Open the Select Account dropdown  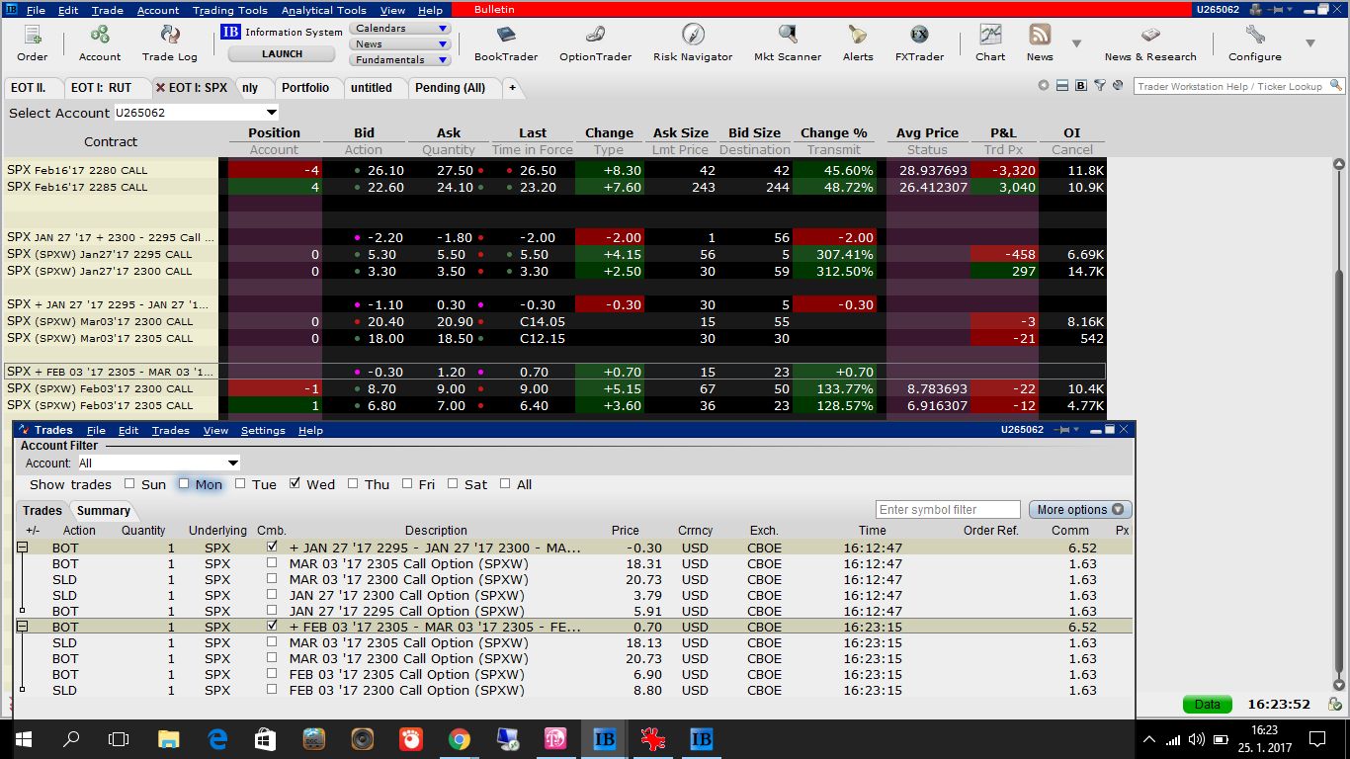tap(272, 113)
